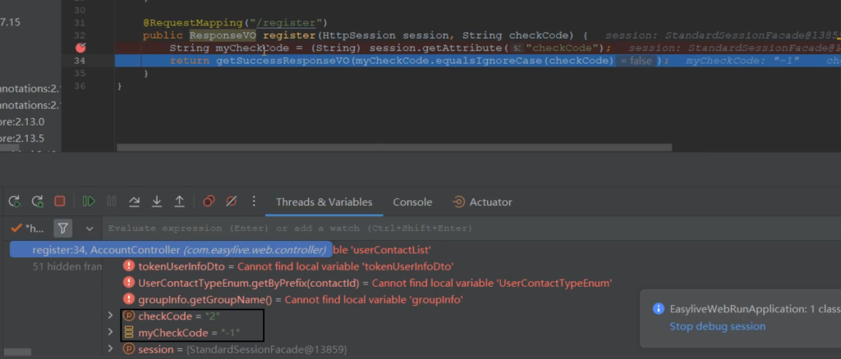841x359 pixels.
Task: Step over the current line
Action: coord(135,202)
